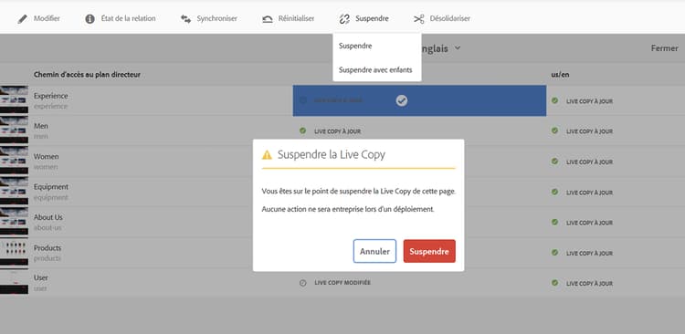Click the Suspendre broken-link icon
The image size is (685, 334).
[x=344, y=19]
